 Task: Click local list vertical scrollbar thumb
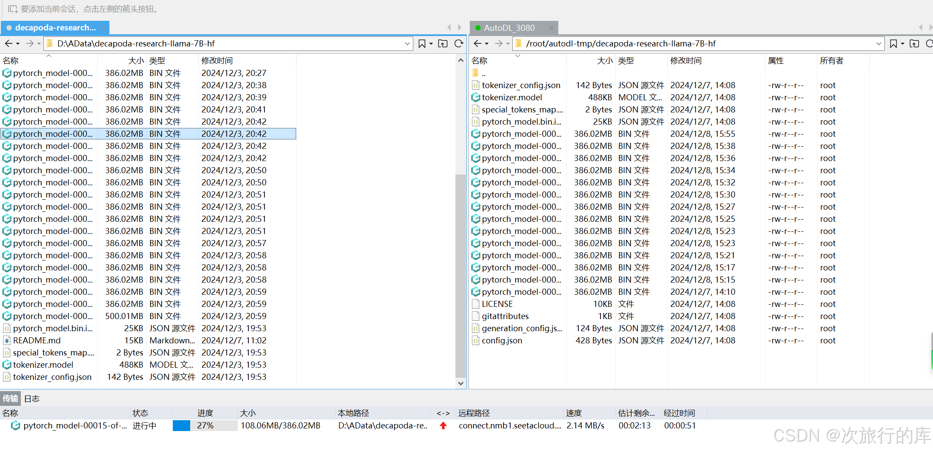(460, 276)
